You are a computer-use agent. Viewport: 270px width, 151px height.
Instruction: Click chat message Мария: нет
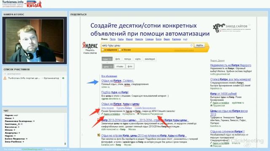click(x=11, y=115)
